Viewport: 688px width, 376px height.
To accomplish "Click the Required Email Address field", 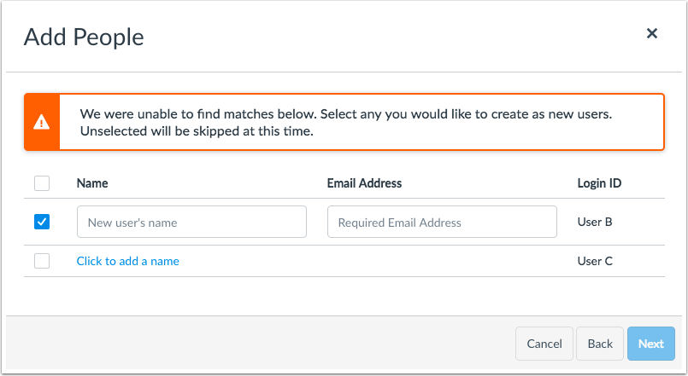I will 442,222.
